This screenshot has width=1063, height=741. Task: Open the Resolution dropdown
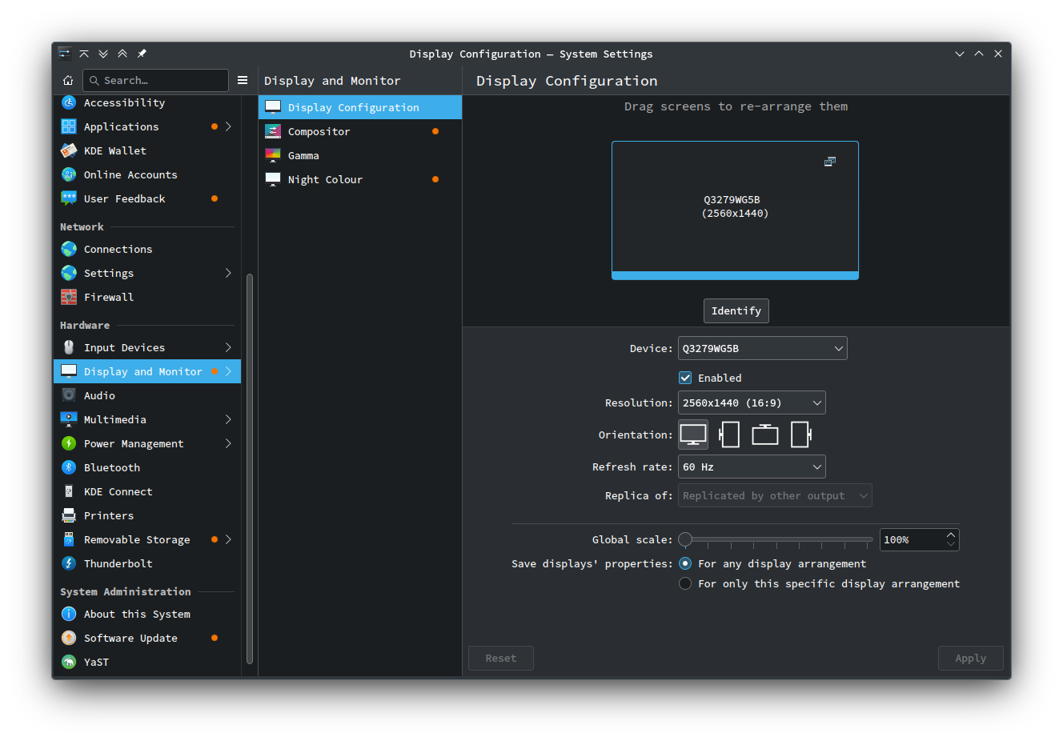coord(752,403)
